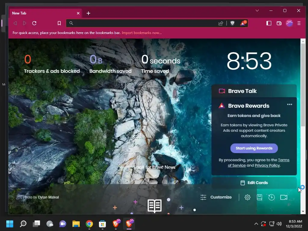Click Start using Rewards button

254,148
